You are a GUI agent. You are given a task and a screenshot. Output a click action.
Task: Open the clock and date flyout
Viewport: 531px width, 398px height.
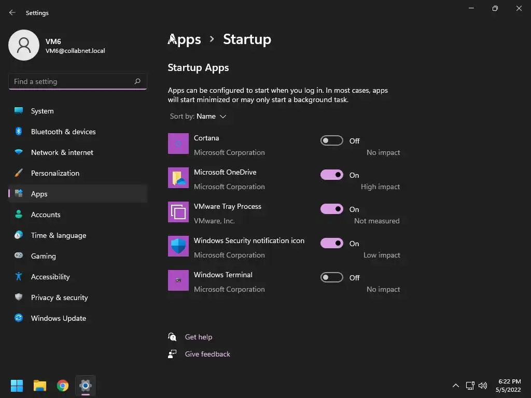pos(508,386)
